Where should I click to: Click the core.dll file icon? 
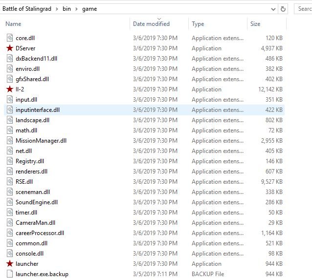click(10, 38)
